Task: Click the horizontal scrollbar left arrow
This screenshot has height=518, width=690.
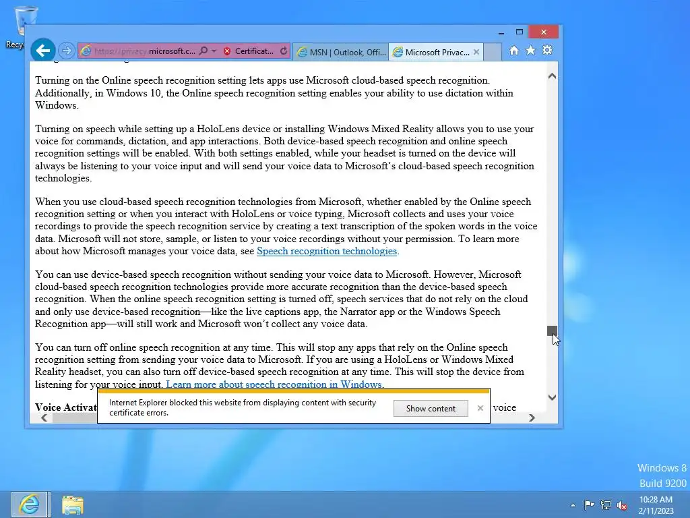Action: (x=44, y=418)
